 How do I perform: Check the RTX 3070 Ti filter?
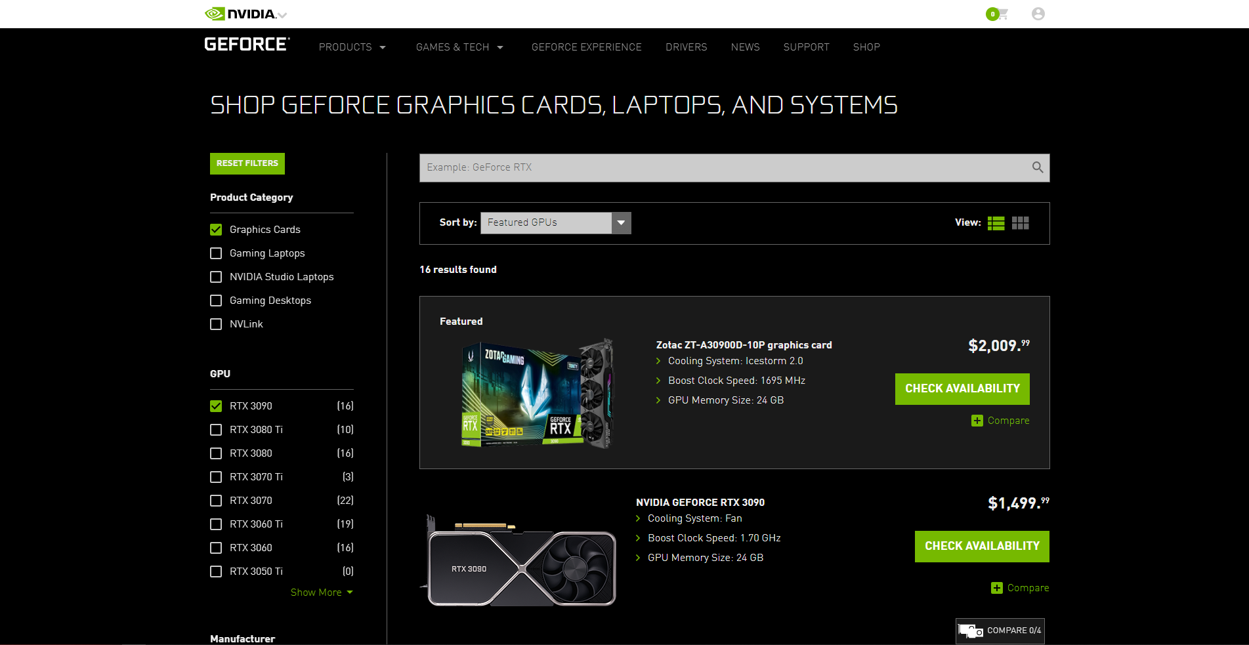coord(216,477)
